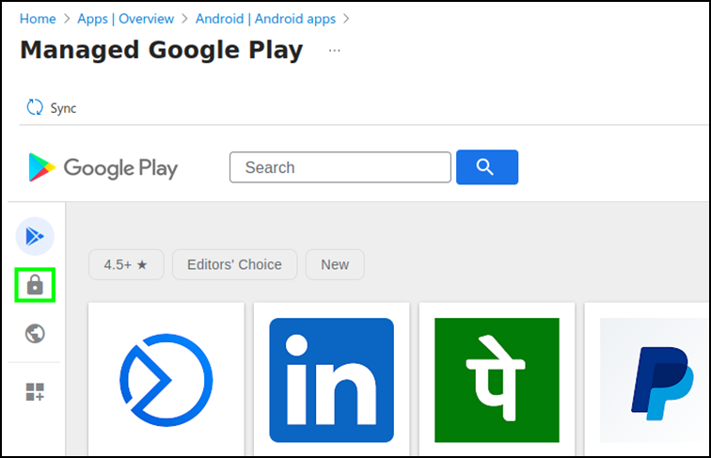711x458 pixels.
Task: Click the Sync refresh icon
Action: pyautogui.click(x=35, y=107)
